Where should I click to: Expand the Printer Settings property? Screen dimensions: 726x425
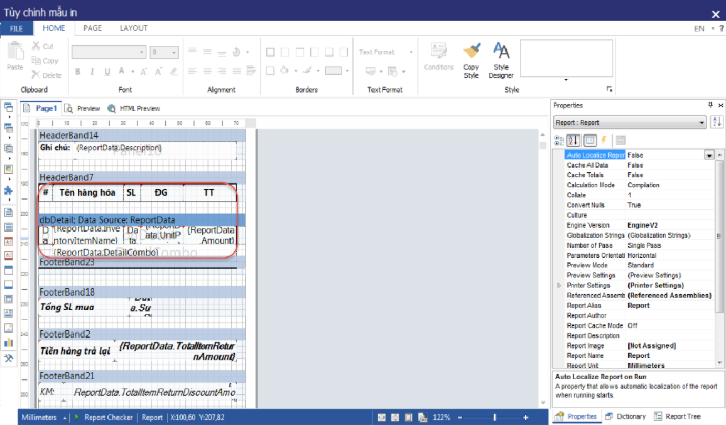click(558, 286)
